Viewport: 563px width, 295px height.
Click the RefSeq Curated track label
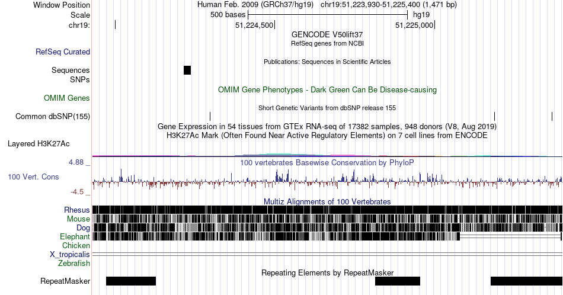pos(63,52)
